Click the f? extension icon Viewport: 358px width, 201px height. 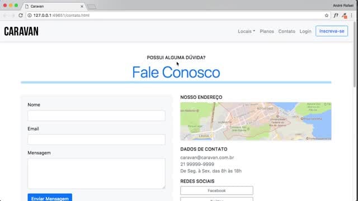pyautogui.click(x=336, y=15)
